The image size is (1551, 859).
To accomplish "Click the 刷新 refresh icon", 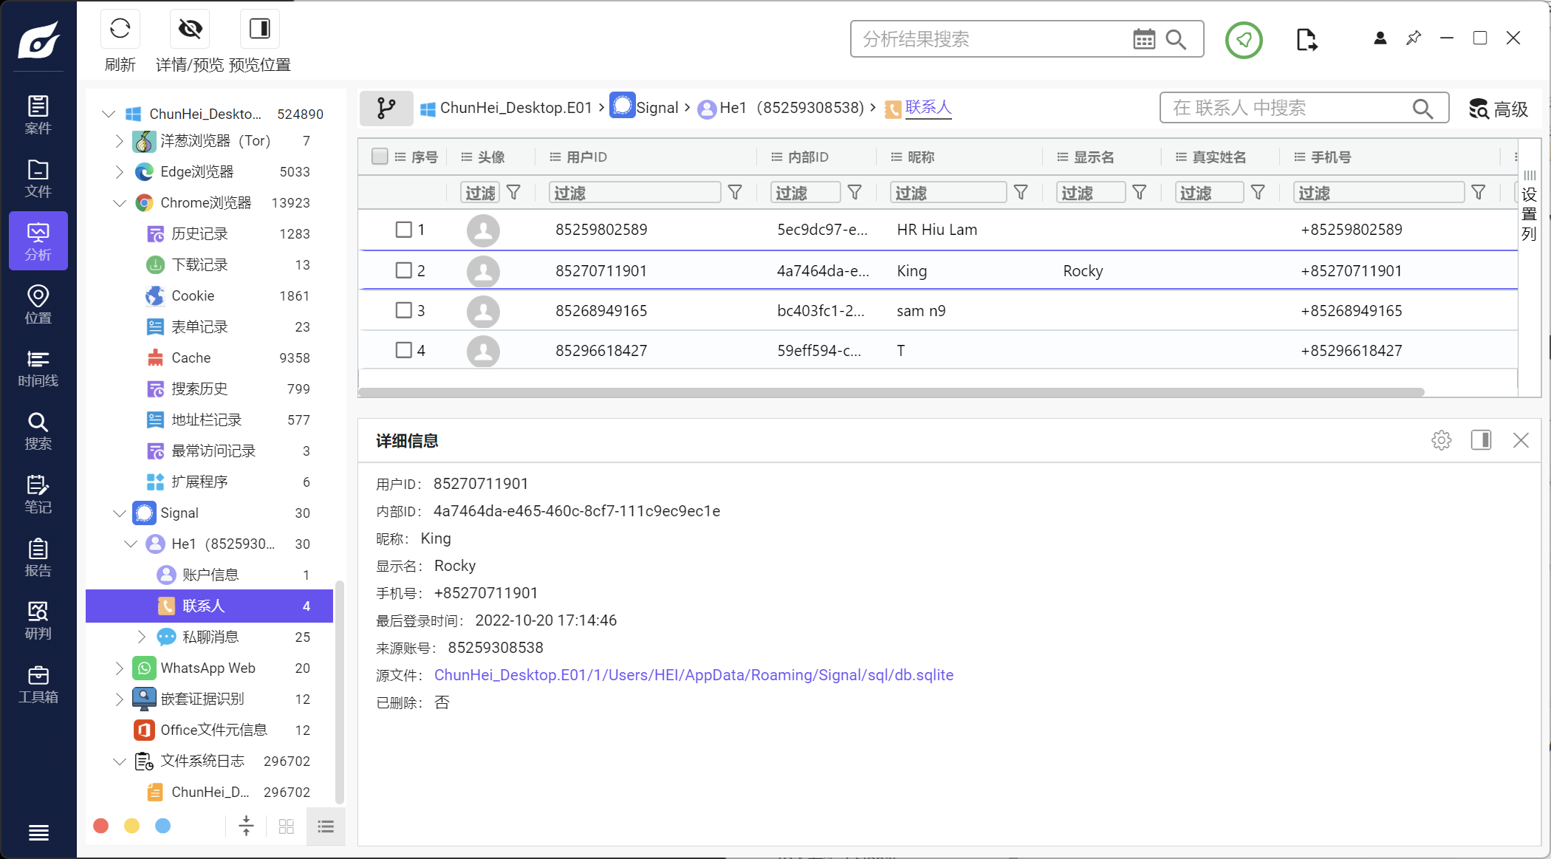I will coord(120,29).
